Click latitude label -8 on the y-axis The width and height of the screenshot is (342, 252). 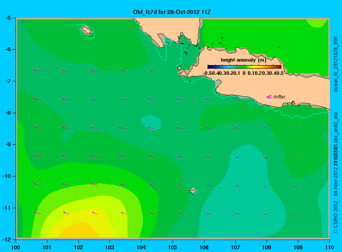[x=8, y=113]
